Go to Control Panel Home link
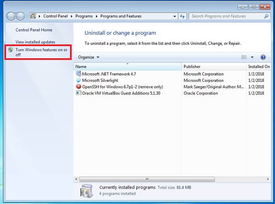 click(x=34, y=30)
